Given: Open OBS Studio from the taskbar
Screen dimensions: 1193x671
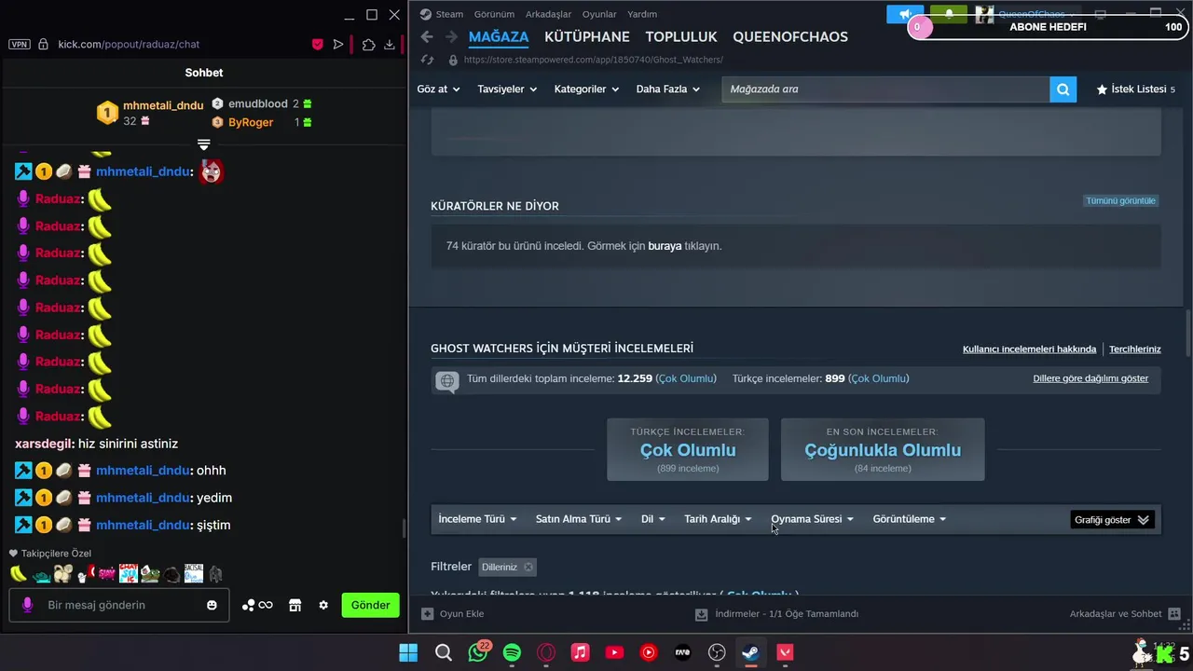Looking at the screenshot, I should click(717, 652).
